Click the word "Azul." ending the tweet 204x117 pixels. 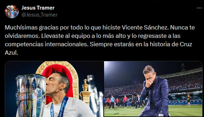pos(11,53)
